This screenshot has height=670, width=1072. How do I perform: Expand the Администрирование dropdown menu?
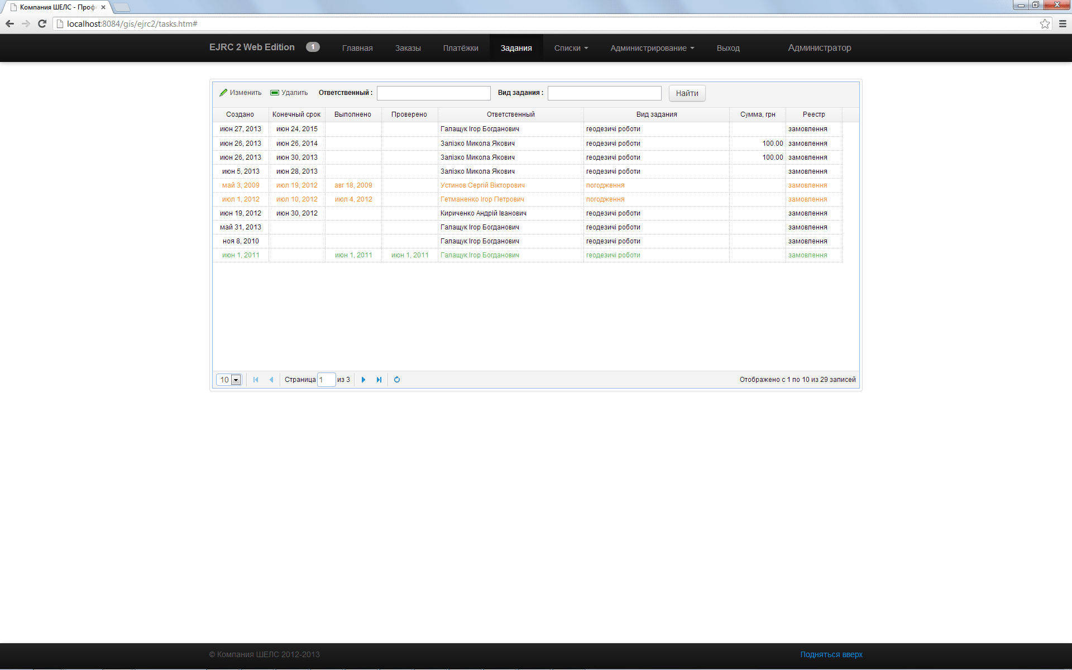(652, 48)
